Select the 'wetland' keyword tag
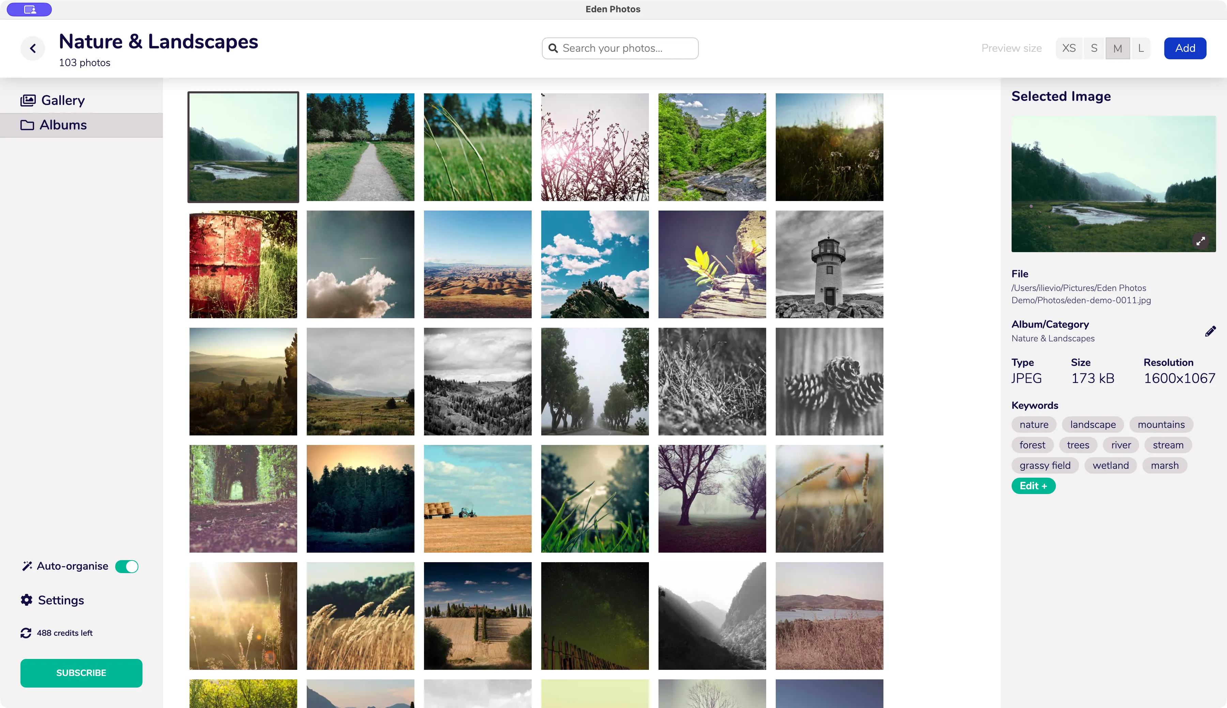Viewport: 1227px width, 708px height. [x=1111, y=465]
